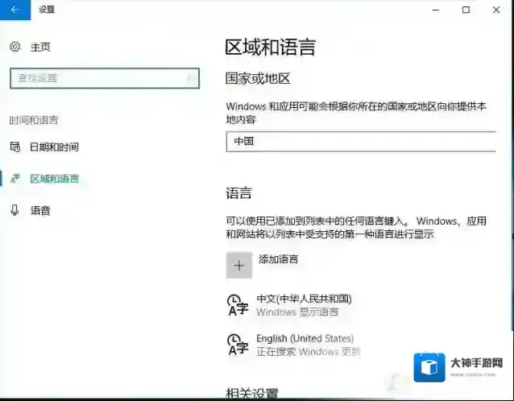Click the language icon next to English (United States)
The image size is (514, 401).
[x=238, y=345]
